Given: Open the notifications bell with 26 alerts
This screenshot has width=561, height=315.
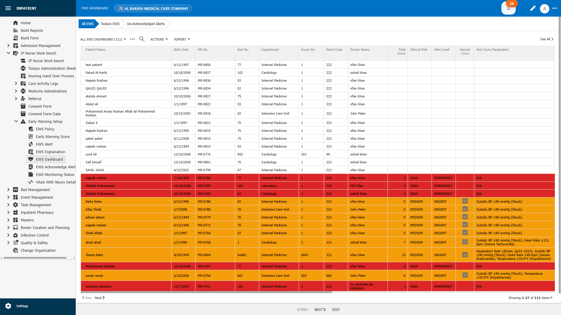Looking at the screenshot, I should (508, 9).
